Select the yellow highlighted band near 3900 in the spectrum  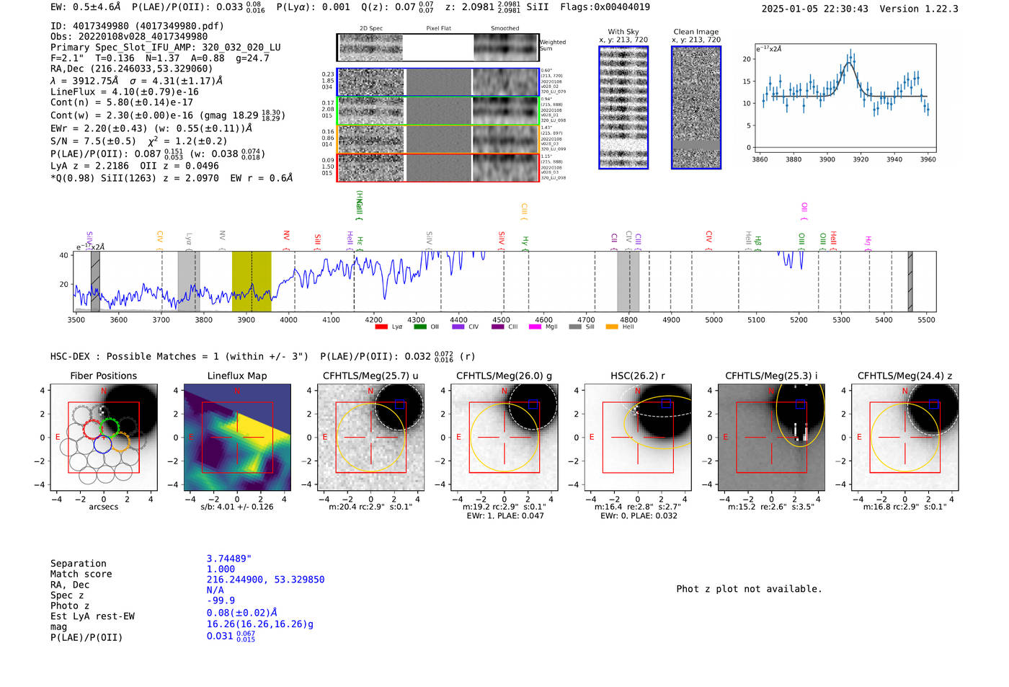[x=252, y=282]
